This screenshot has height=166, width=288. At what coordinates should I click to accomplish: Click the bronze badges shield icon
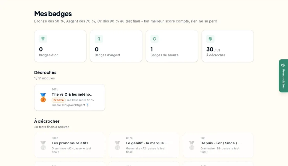click(154, 39)
